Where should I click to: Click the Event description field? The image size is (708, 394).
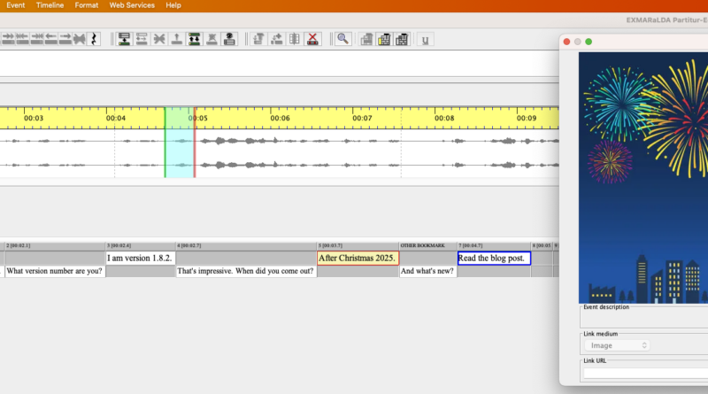click(644, 319)
